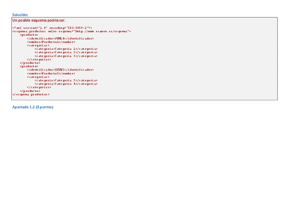This screenshot has width=289, height=204.
Task: Click the 'Solución:' heading
Action: pyautogui.click(x=20, y=15)
